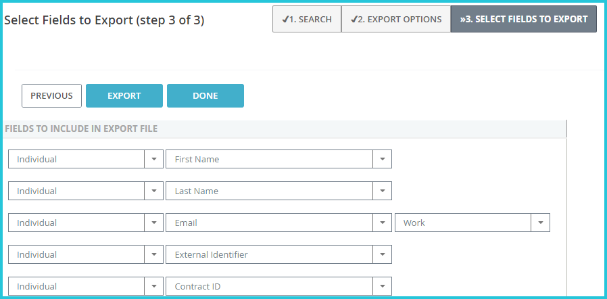Click the 'Select Fields to Export (step 3 of 3)' title
607x299 pixels.
click(x=104, y=20)
